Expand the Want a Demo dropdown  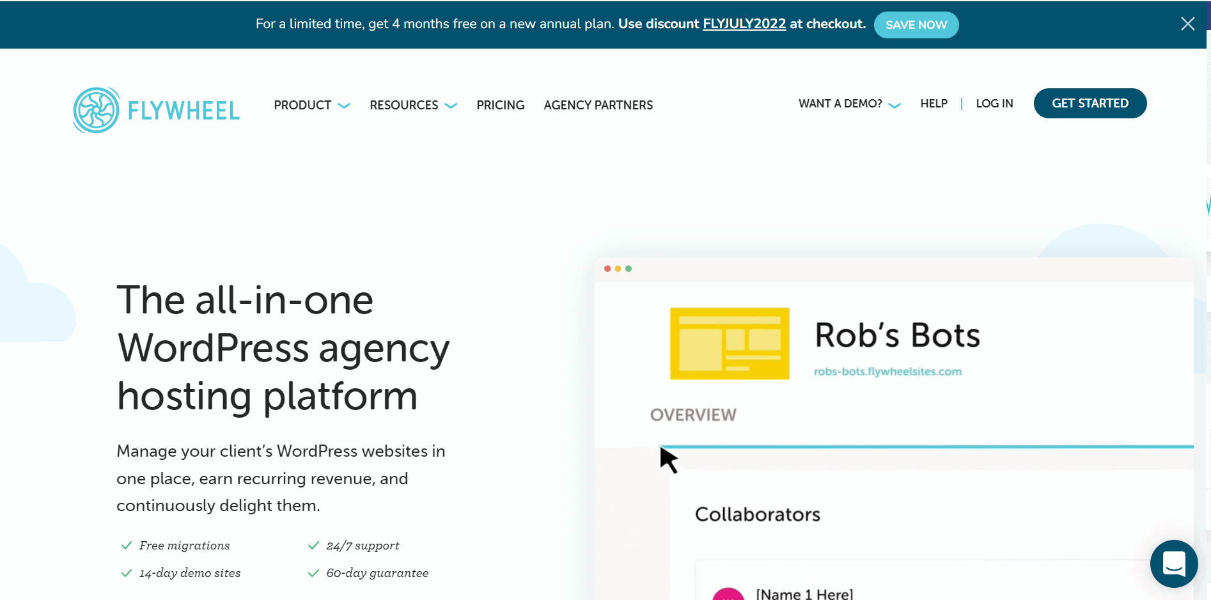[x=850, y=104]
